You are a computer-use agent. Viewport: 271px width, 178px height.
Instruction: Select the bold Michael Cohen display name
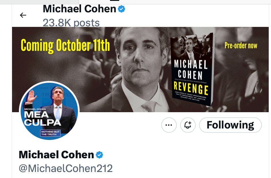56,155
